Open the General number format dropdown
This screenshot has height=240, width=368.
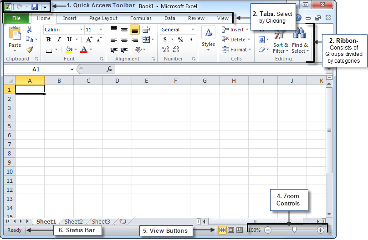tap(193, 30)
